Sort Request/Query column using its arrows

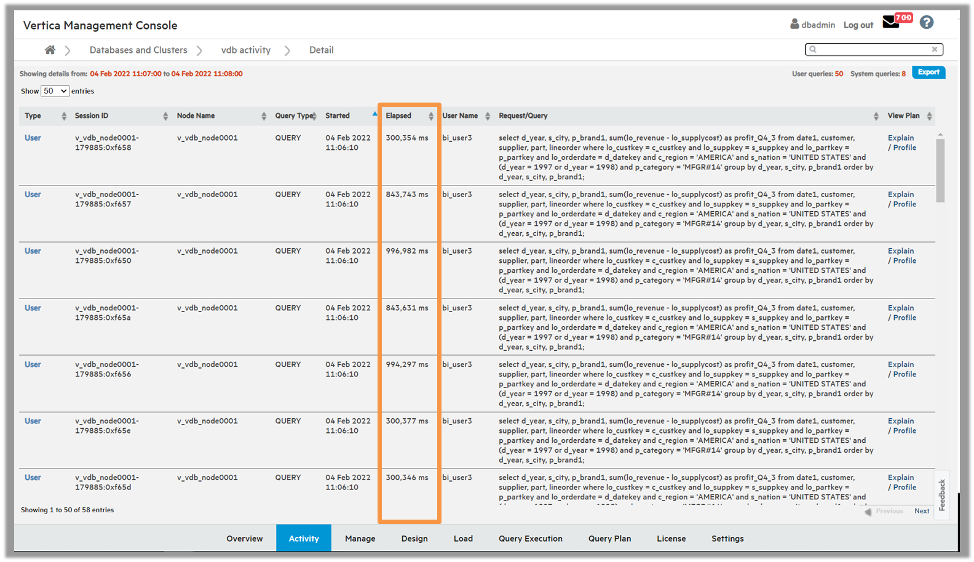(876, 116)
